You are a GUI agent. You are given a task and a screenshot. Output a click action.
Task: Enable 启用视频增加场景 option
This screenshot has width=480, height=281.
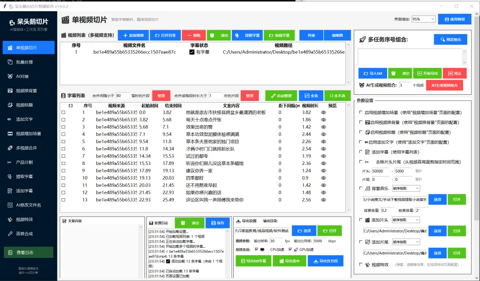coord(361,112)
